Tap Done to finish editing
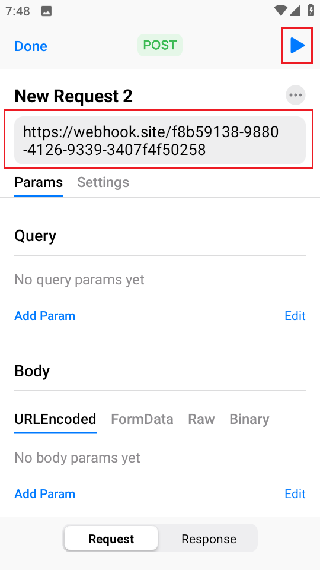 (31, 46)
